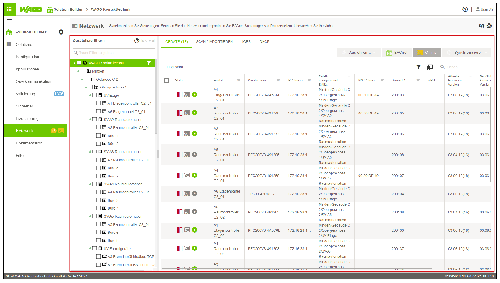Open the column layout icon next to the search
This screenshot has height=283, width=500.
[x=430, y=67]
